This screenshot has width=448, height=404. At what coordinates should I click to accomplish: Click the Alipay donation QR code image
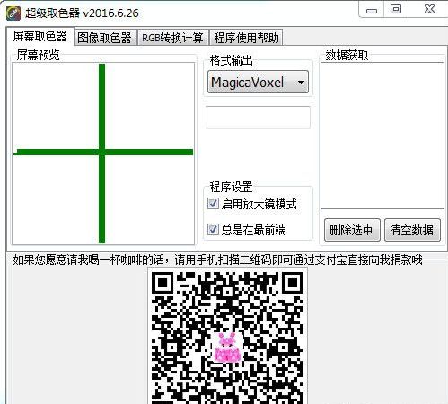coord(227,337)
